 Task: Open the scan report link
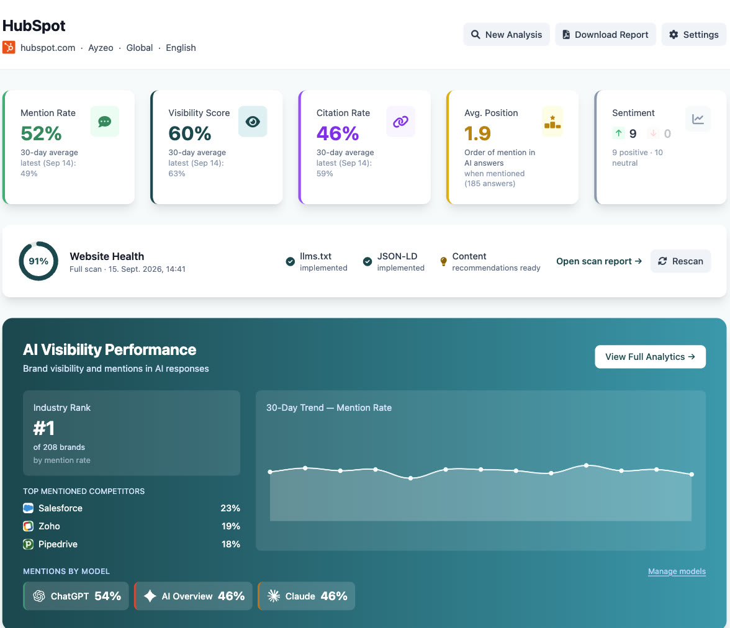pos(599,261)
